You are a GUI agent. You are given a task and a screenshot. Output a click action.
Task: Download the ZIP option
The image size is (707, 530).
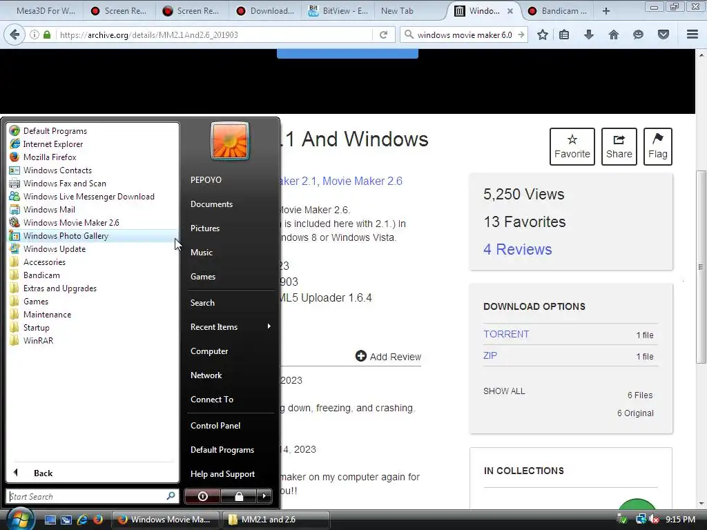coord(490,355)
